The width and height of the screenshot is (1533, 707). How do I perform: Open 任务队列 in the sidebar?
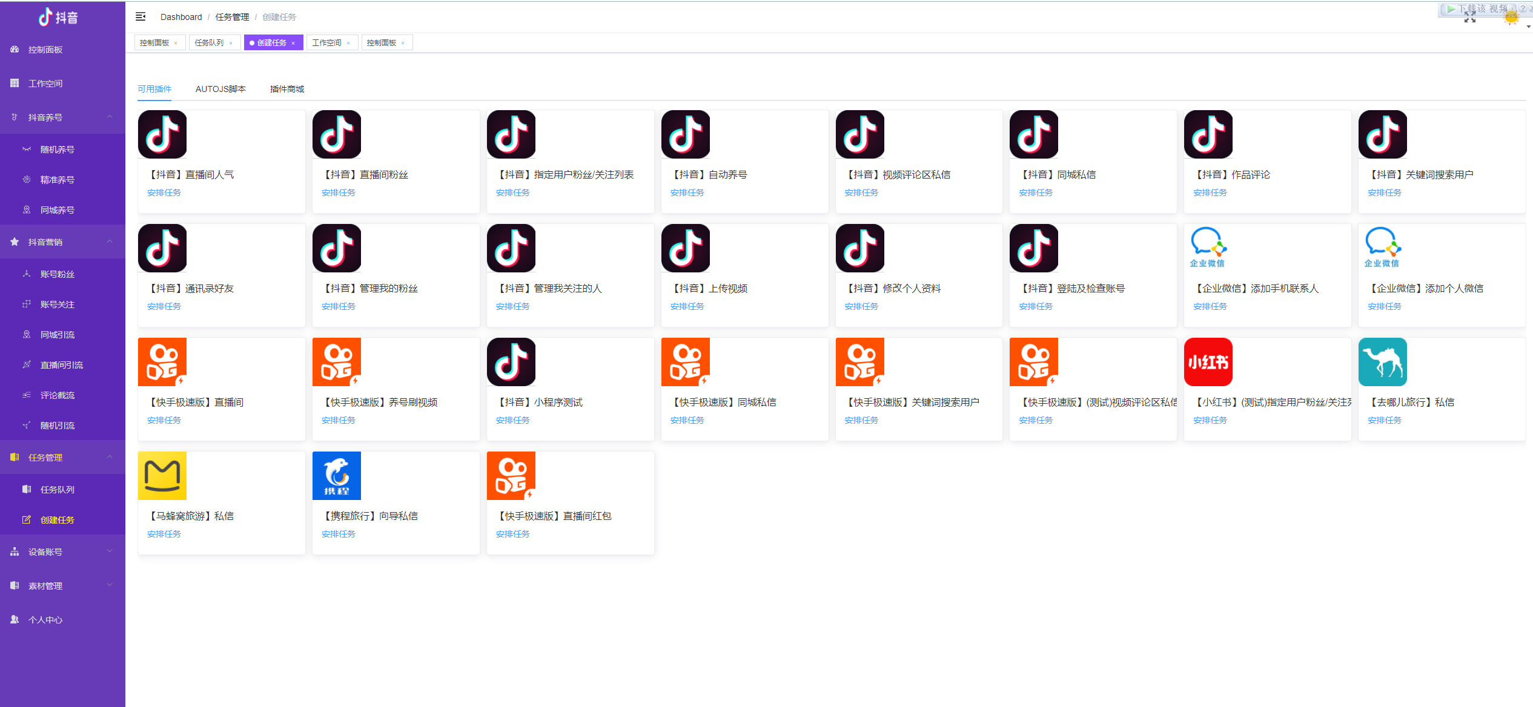point(62,490)
